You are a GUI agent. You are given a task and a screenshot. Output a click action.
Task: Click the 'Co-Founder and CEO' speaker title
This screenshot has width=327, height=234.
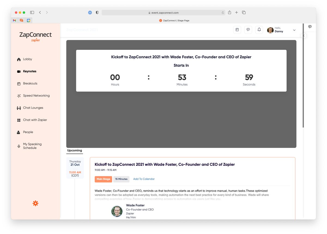[x=140, y=209]
